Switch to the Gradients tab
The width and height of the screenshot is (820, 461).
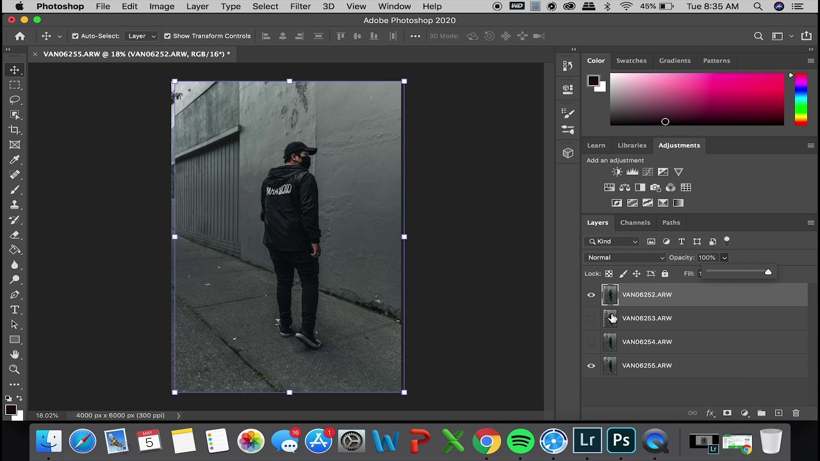click(675, 61)
